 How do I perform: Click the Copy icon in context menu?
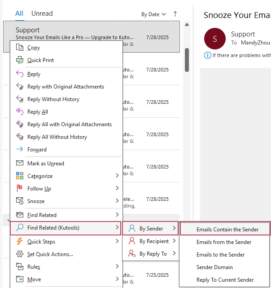pyautogui.click(x=20, y=47)
